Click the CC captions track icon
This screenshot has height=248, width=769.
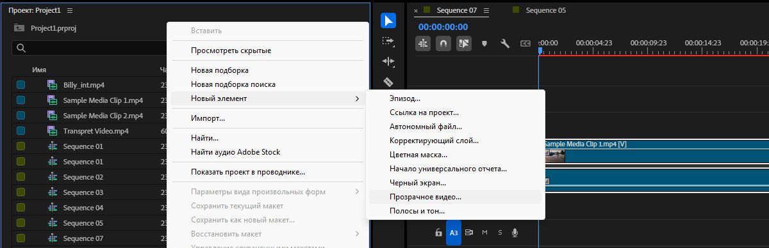click(x=525, y=43)
